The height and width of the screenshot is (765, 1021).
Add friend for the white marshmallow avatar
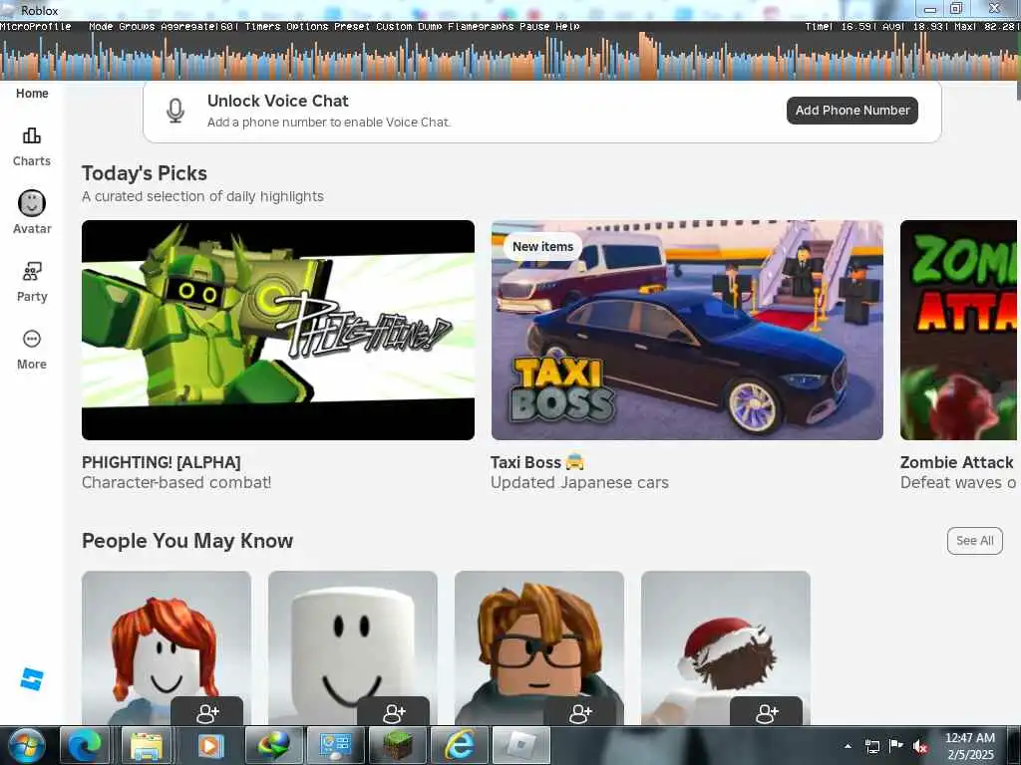[x=393, y=713]
